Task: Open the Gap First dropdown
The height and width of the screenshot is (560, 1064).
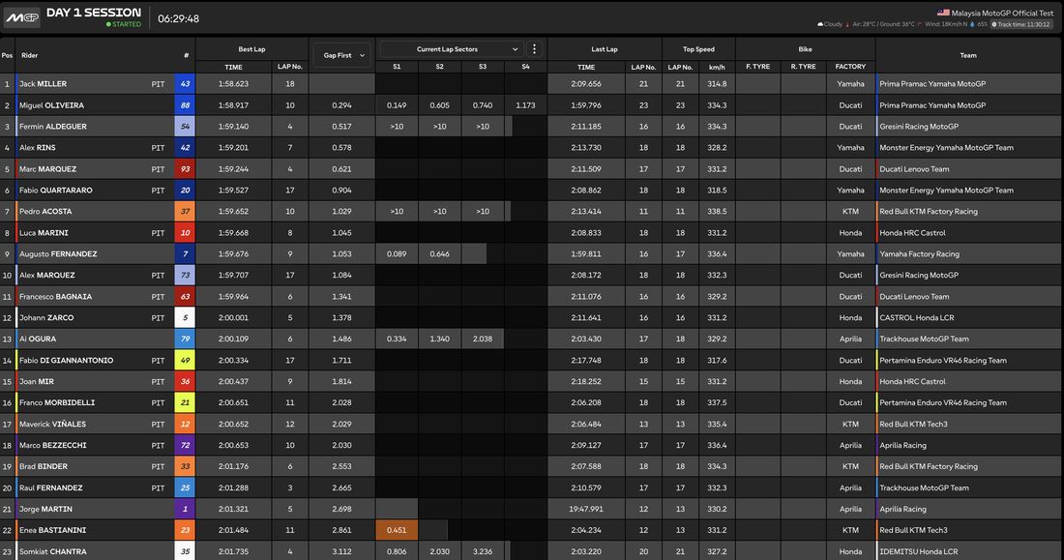Action: pos(342,55)
